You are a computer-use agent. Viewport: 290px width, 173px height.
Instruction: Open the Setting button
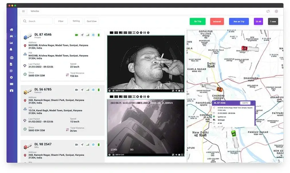click(x=76, y=21)
